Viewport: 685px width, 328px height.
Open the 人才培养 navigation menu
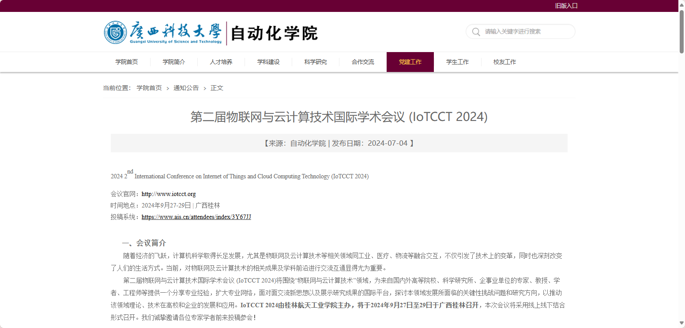[221, 62]
